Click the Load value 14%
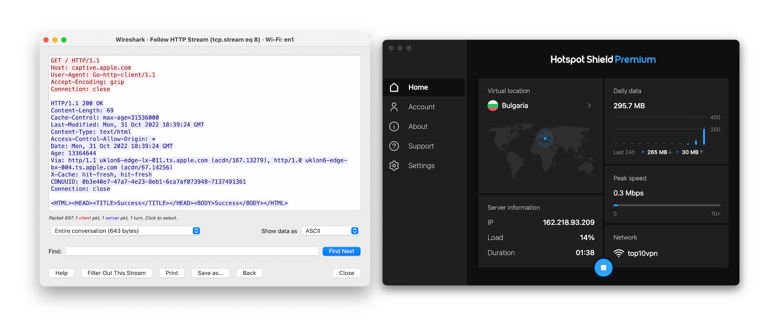 587,237
